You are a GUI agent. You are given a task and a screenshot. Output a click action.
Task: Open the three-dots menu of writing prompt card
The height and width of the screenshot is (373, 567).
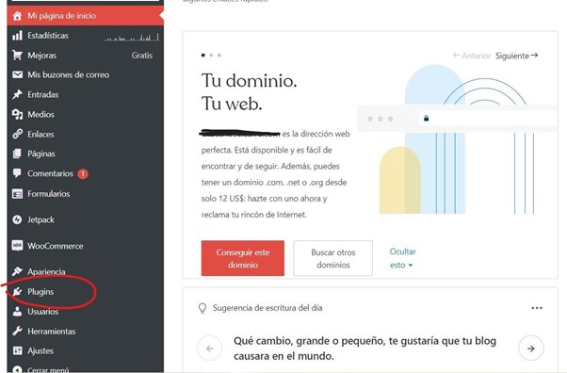click(537, 308)
